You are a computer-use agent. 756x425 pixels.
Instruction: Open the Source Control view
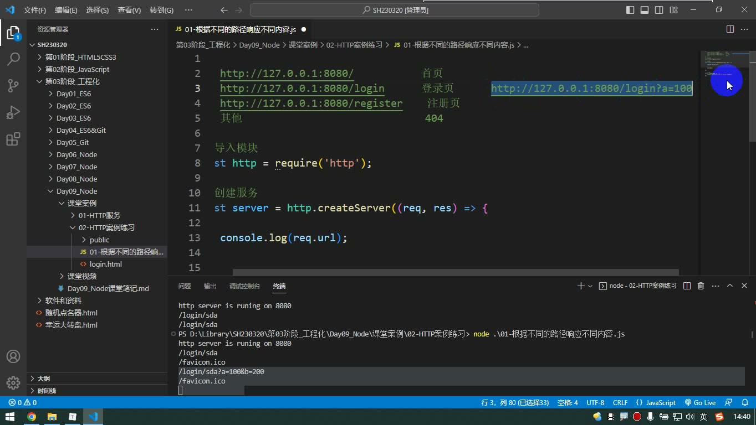coord(13,85)
